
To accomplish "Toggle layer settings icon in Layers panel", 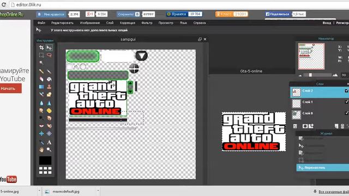I will 295,126.
